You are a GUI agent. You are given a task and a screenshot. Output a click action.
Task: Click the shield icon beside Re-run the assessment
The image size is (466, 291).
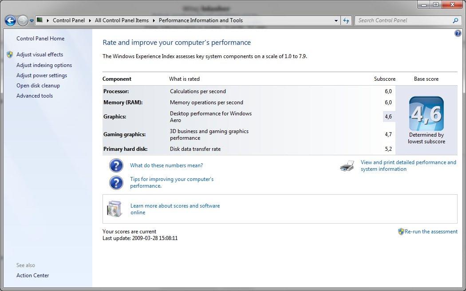[x=401, y=232]
